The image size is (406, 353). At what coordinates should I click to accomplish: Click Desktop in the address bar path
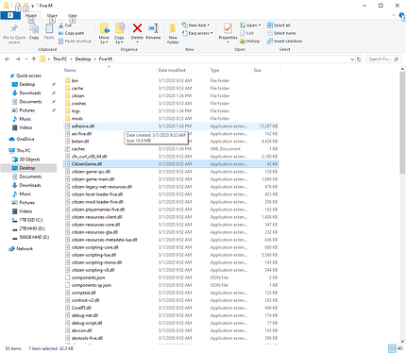[83, 59]
